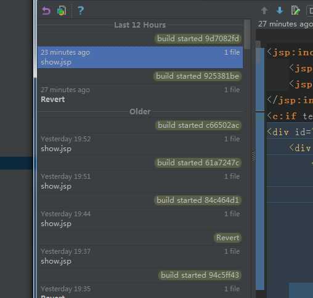Click the build started c66502ac label
313x298 pixels.
point(198,125)
